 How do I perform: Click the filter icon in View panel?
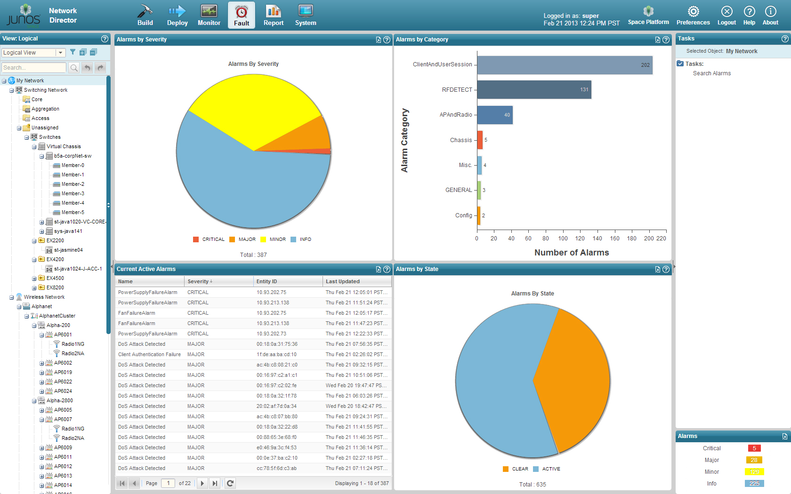(x=73, y=52)
